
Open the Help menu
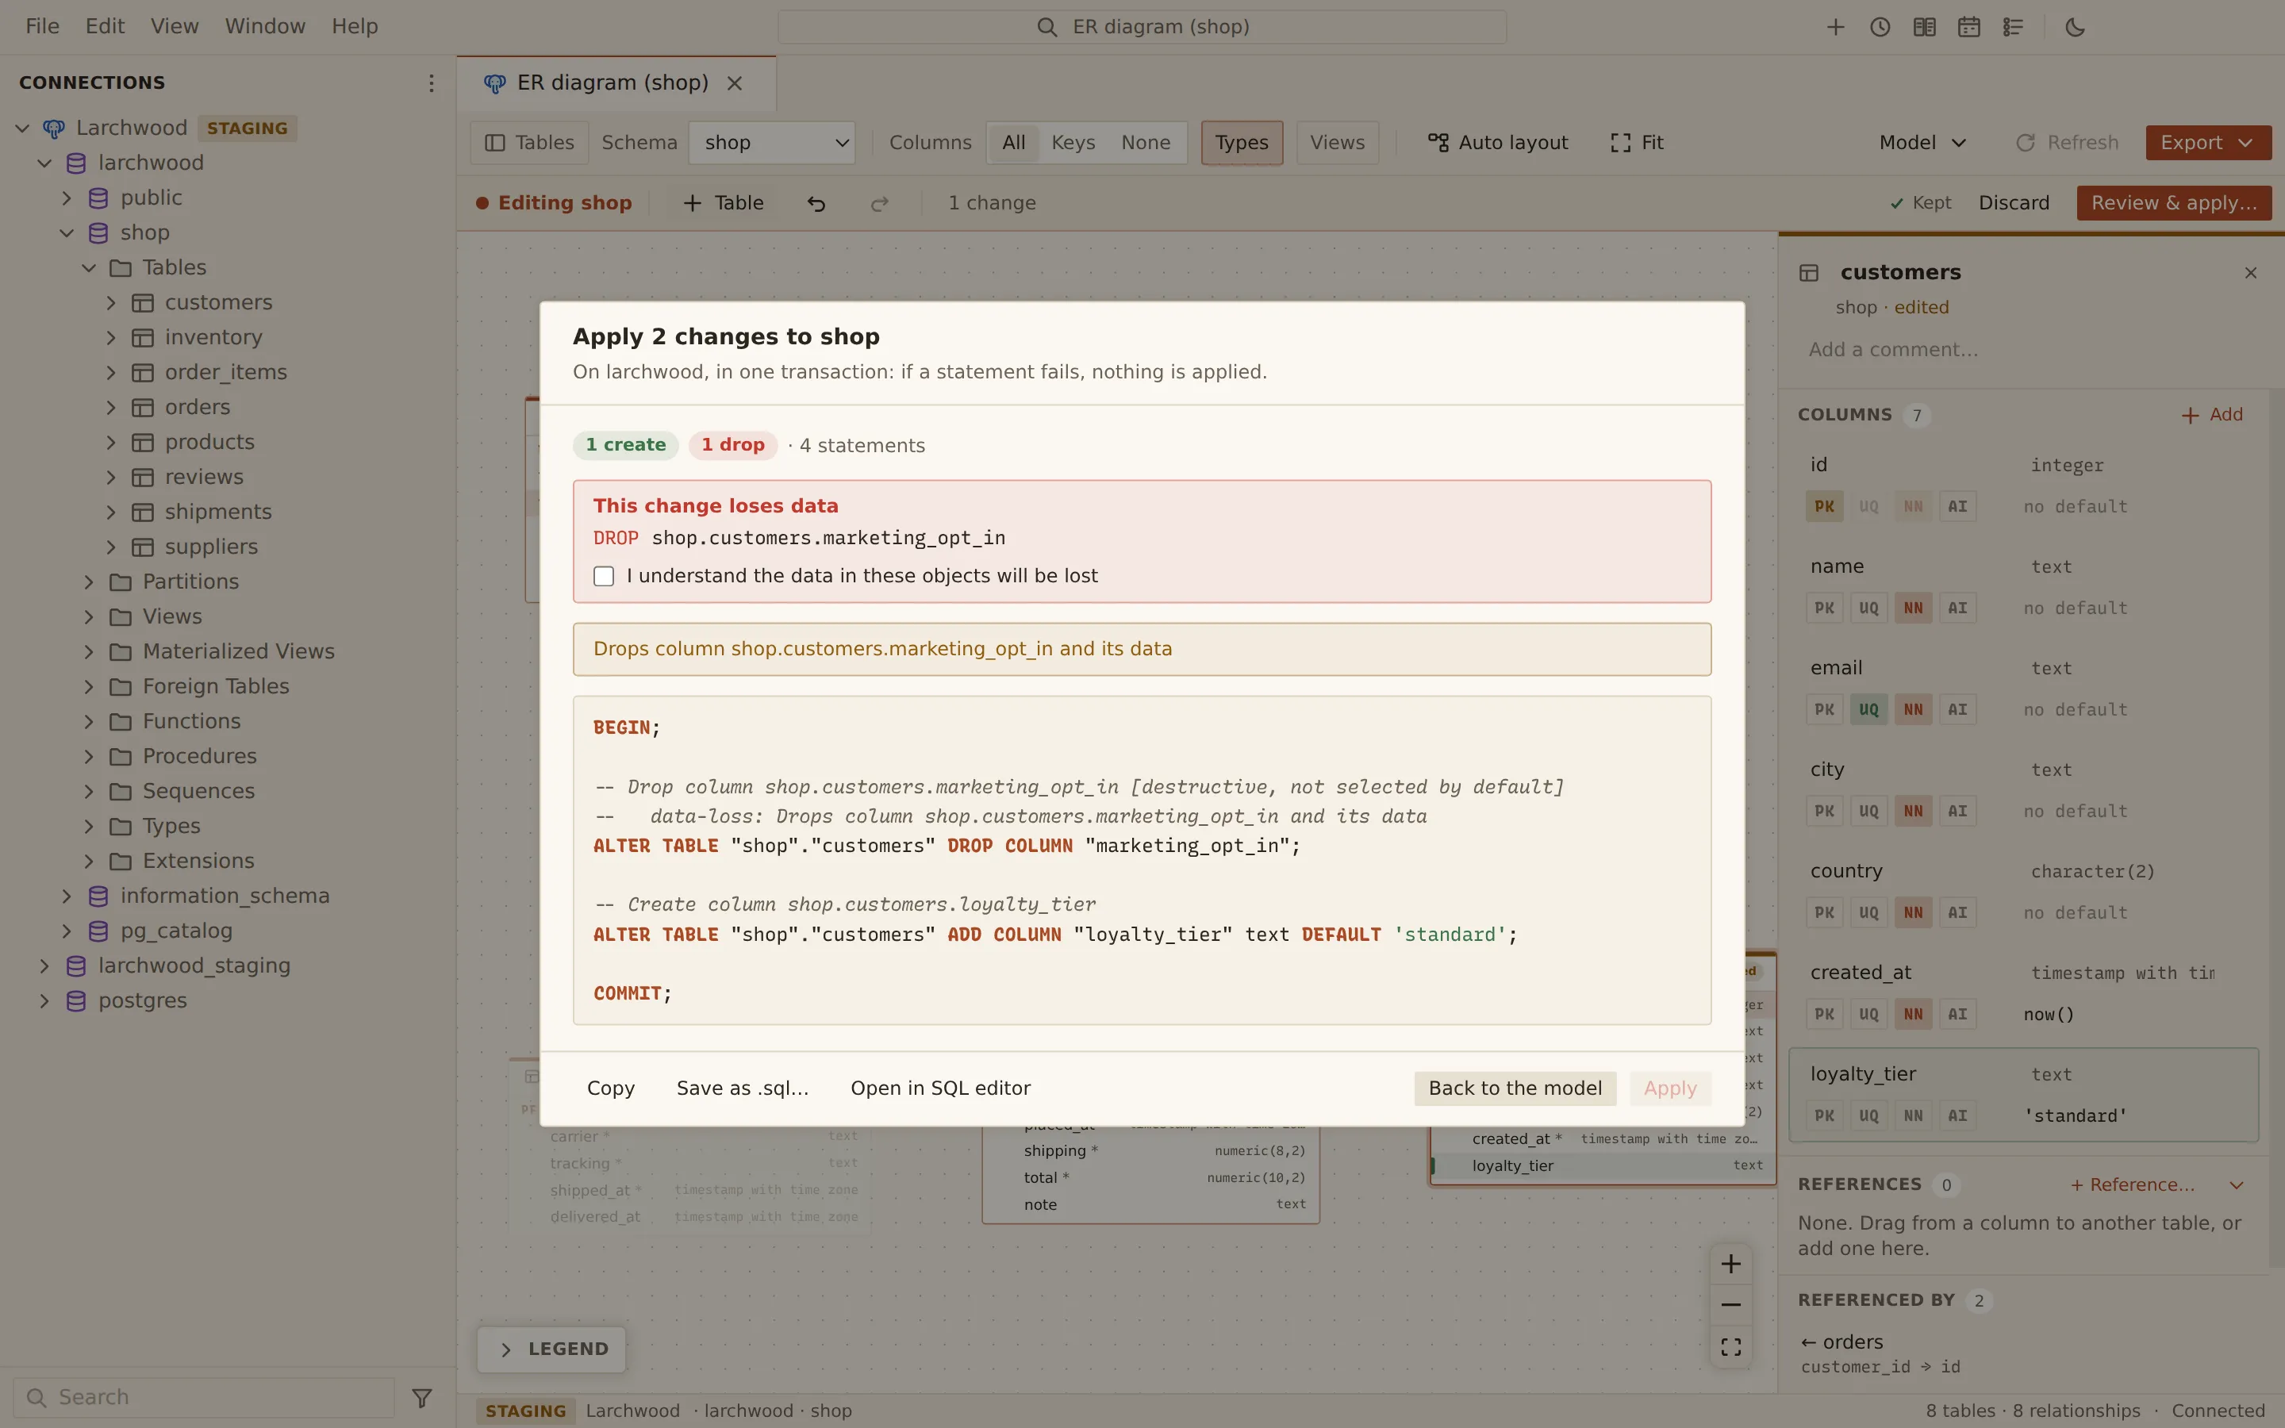pos(355,26)
